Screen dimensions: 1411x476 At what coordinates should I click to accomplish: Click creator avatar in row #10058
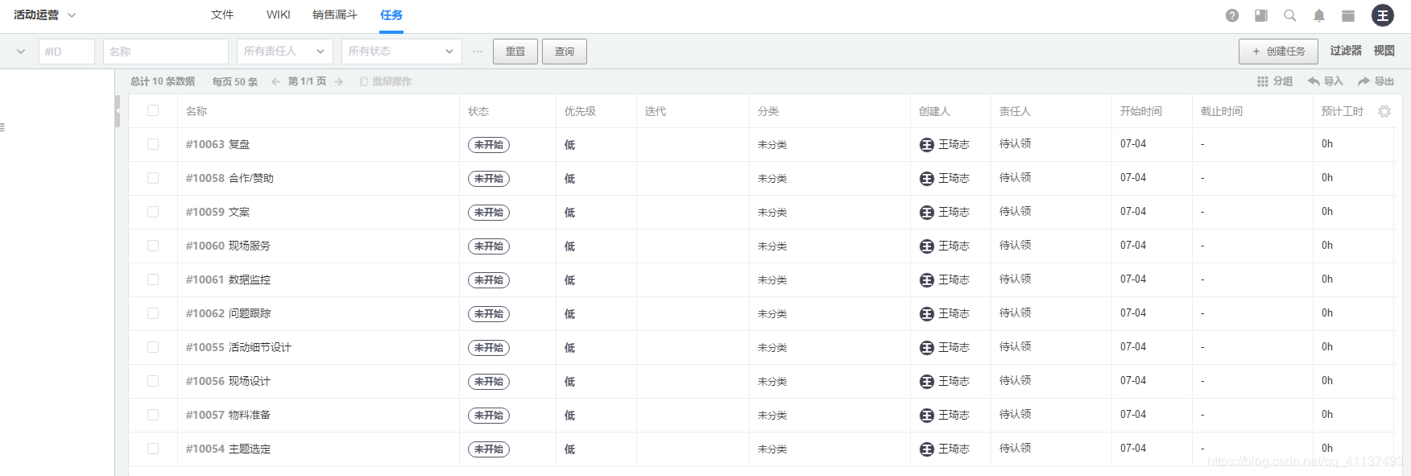[x=927, y=179]
